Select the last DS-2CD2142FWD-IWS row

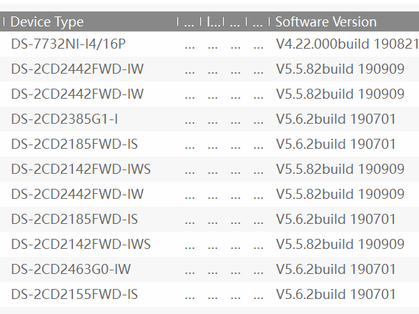click(x=209, y=244)
